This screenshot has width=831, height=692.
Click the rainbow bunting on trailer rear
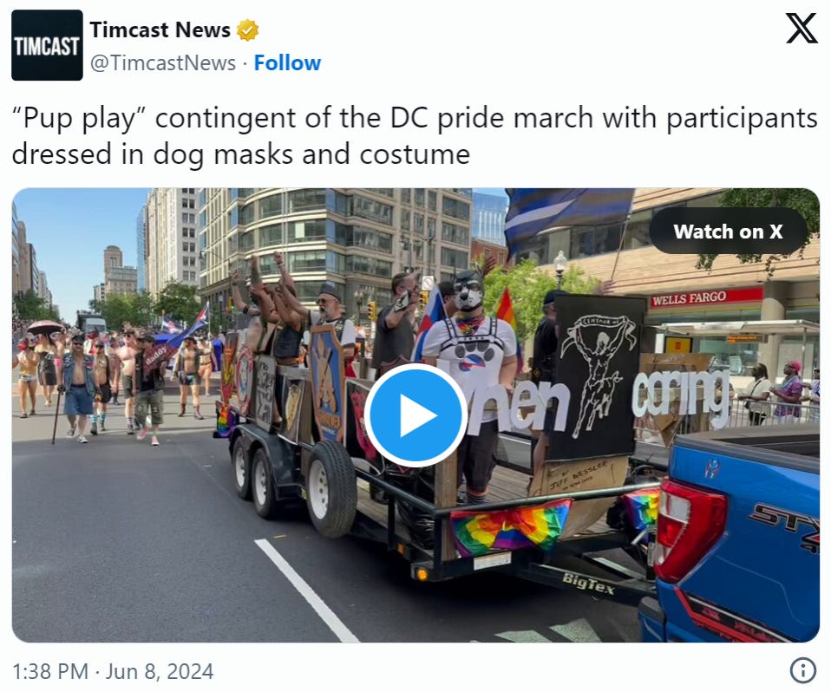(509, 526)
